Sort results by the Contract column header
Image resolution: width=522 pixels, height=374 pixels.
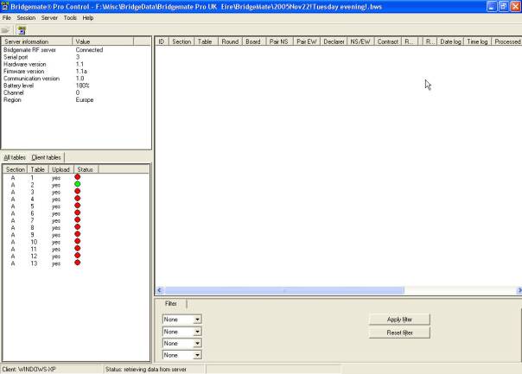(x=388, y=41)
